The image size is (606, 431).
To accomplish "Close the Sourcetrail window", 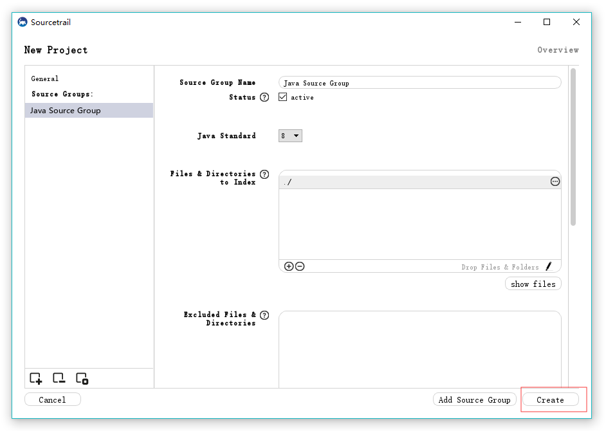I will (x=576, y=22).
